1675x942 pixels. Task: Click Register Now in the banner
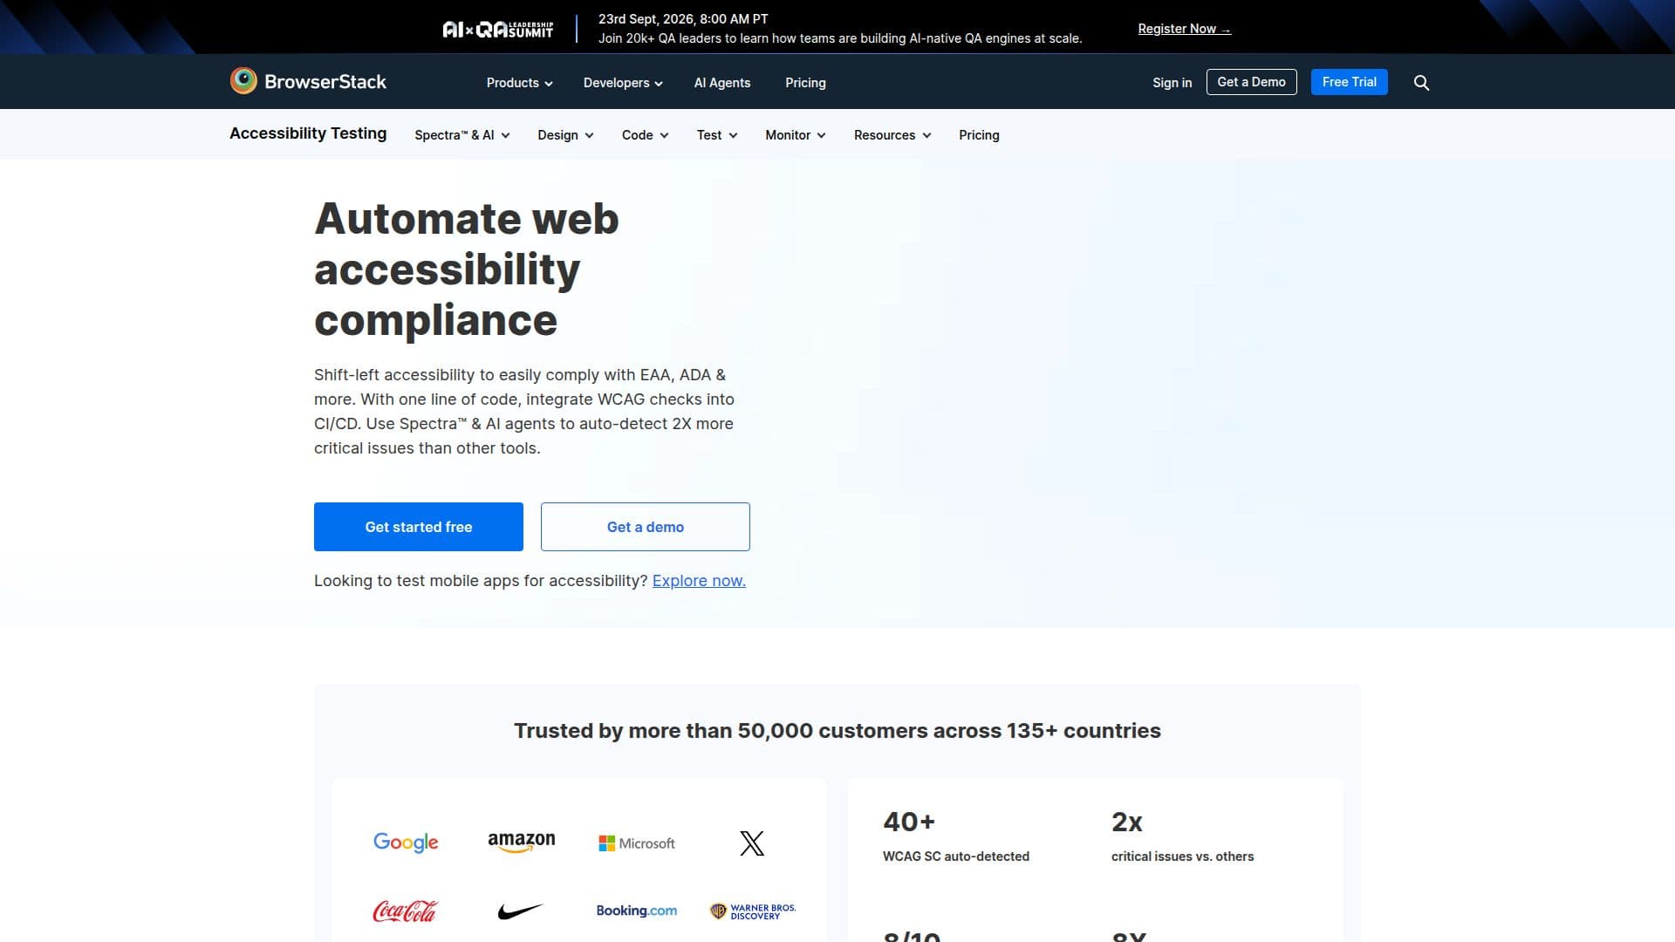1184,29
